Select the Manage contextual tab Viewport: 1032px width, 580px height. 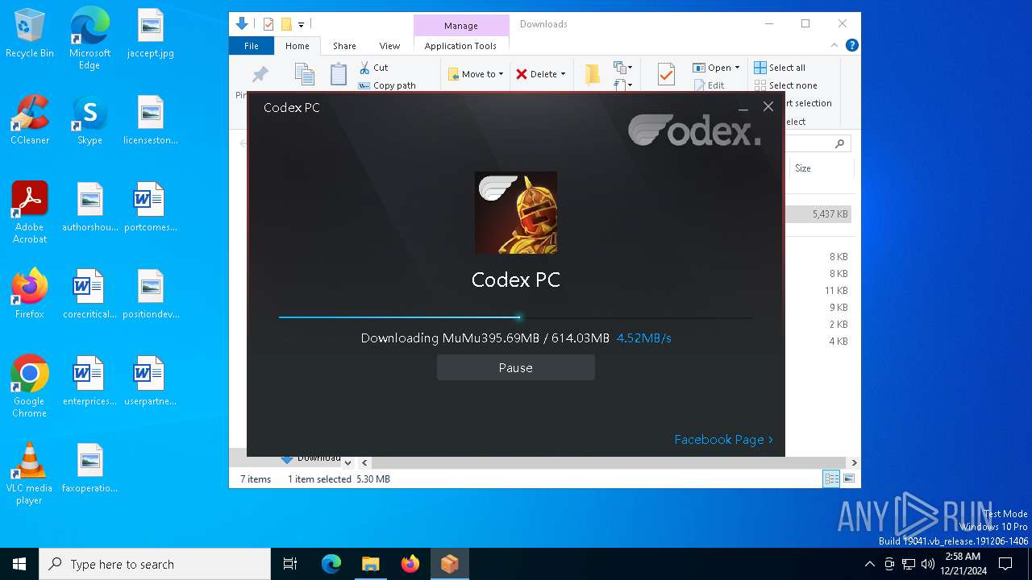point(461,26)
